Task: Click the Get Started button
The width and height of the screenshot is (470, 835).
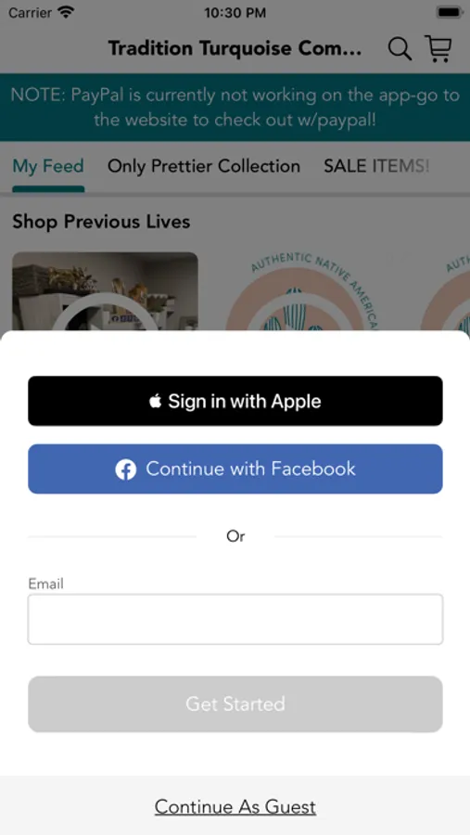Action: [235, 704]
